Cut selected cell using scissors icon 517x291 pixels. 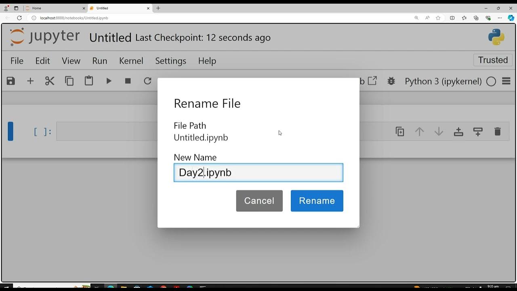[x=50, y=81]
